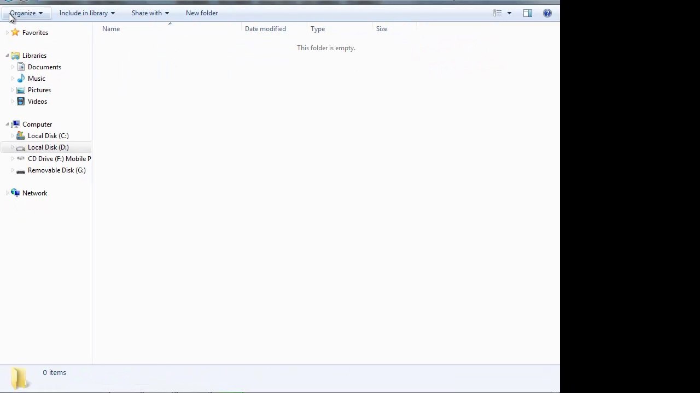Click the CD Drive (F:) disc icon
The height and width of the screenshot is (393, 700).
(x=21, y=159)
